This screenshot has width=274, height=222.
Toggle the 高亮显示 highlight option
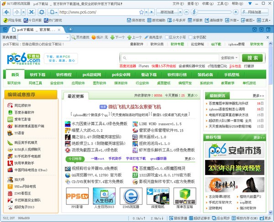pos(154,37)
